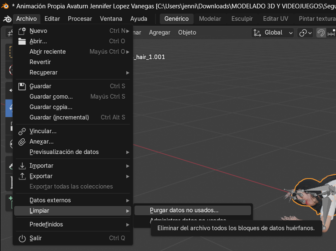This screenshot has width=336, height=251.
Task: Switch to the Esculpir workspace tab
Action: (x=242, y=19)
